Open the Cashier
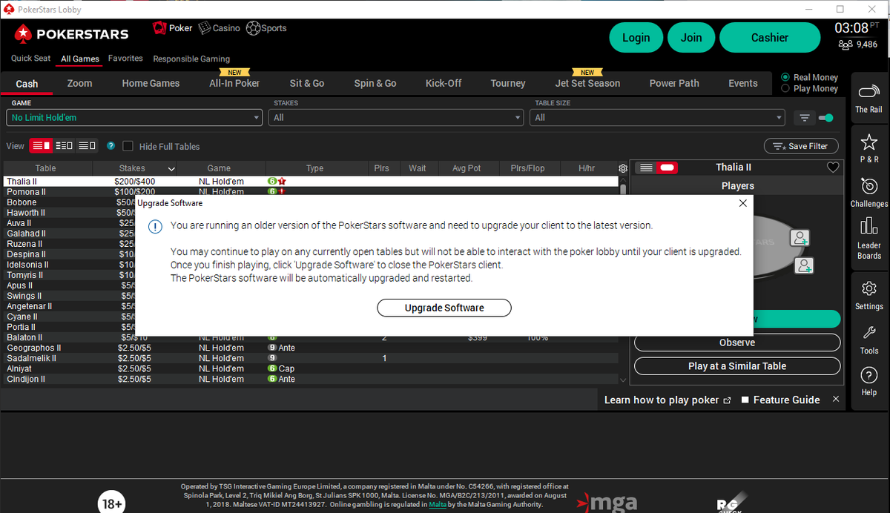 pos(770,38)
